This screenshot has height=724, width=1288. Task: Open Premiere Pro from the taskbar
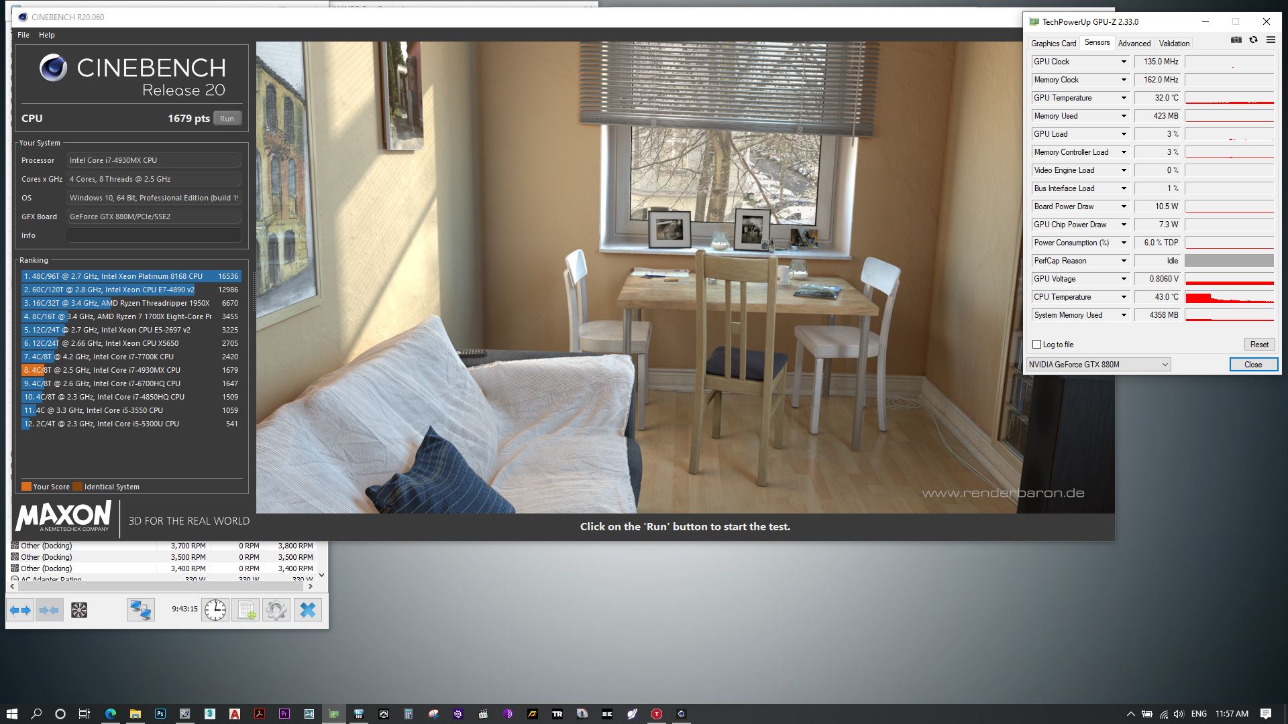tap(284, 714)
